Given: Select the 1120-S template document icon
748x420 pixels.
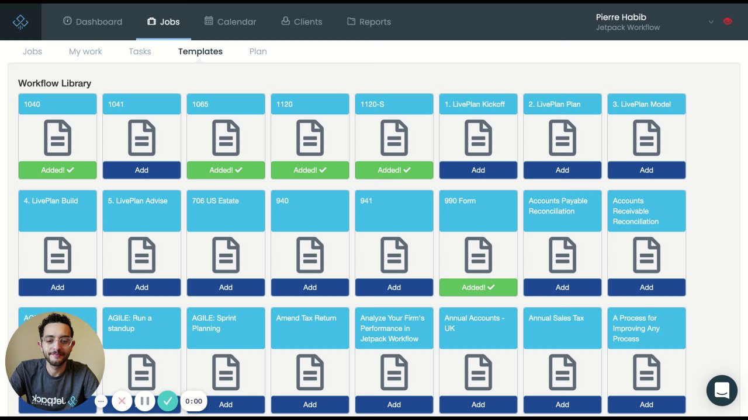Looking at the screenshot, I should pos(394,138).
